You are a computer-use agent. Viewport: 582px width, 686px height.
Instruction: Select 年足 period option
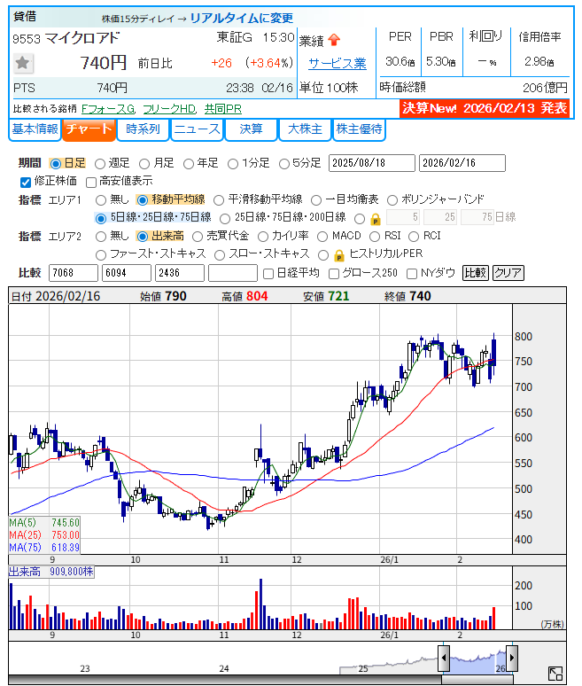click(189, 164)
